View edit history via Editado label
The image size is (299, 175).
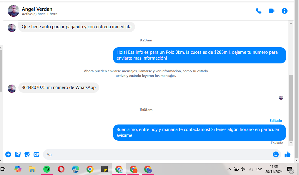tap(276, 121)
